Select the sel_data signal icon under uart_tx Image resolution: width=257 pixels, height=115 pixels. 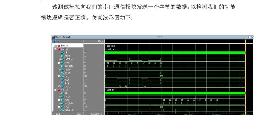click(62, 103)
